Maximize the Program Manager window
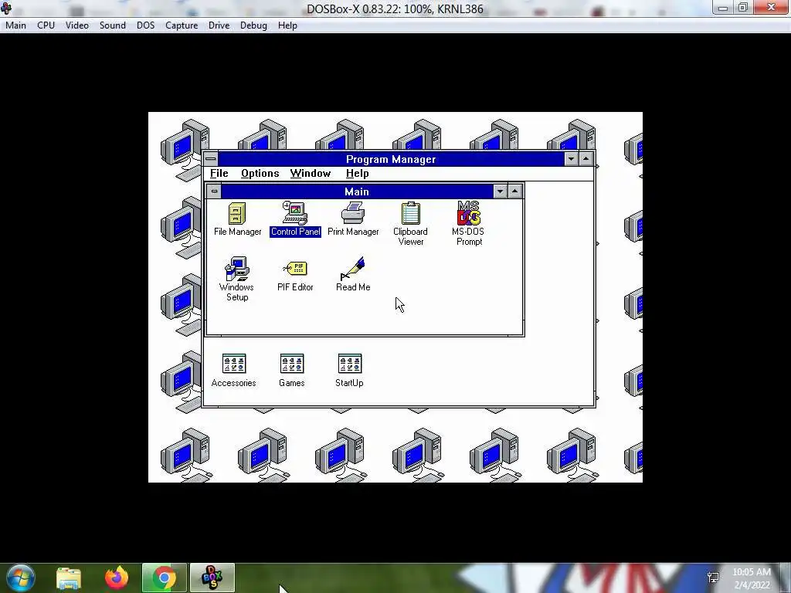 click(x=586, y=159)
